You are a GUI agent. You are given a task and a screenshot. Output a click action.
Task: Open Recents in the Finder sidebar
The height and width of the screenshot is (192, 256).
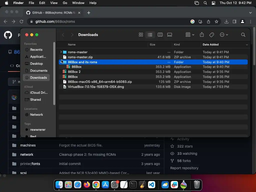[x=36, y=49]
